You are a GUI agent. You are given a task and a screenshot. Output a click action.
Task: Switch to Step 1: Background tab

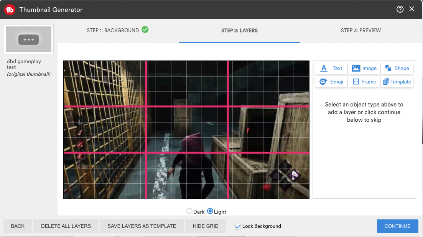[118, 30]
